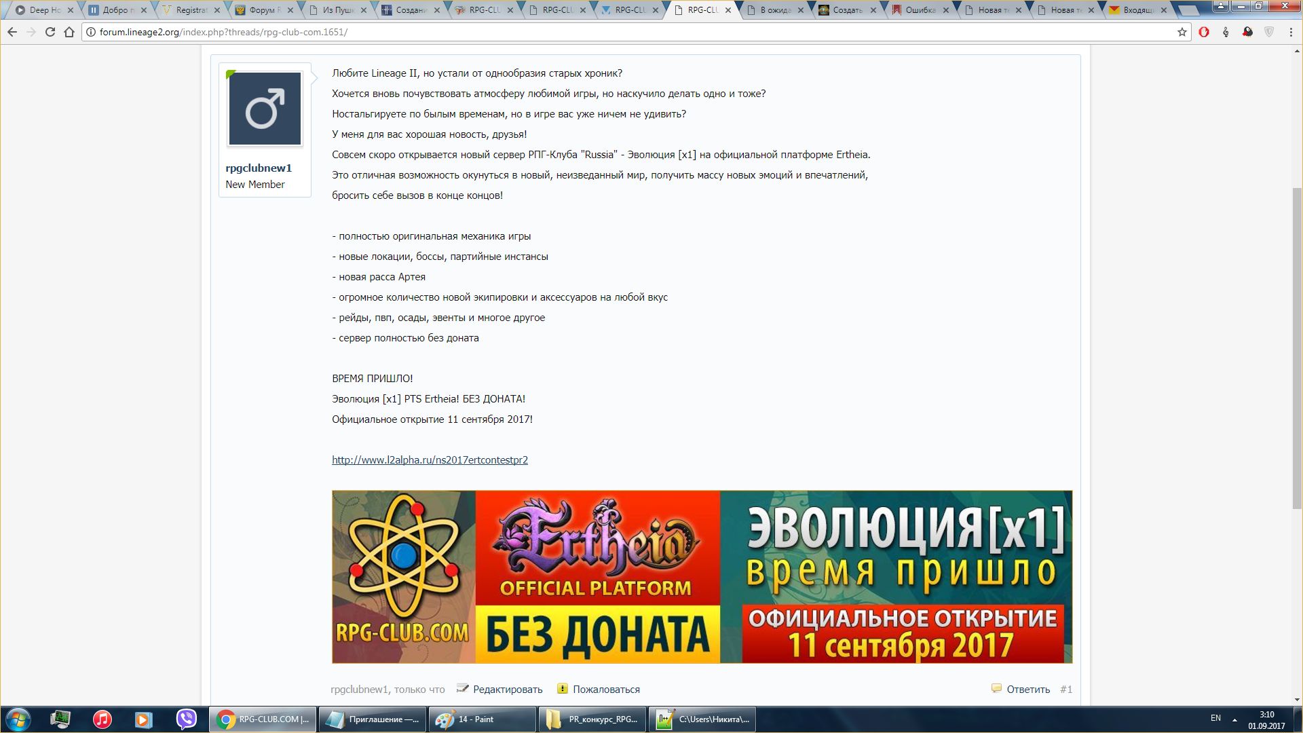Open the C:\Users\Никита taskbar window
1303x733 pixels.
(702, 719)
